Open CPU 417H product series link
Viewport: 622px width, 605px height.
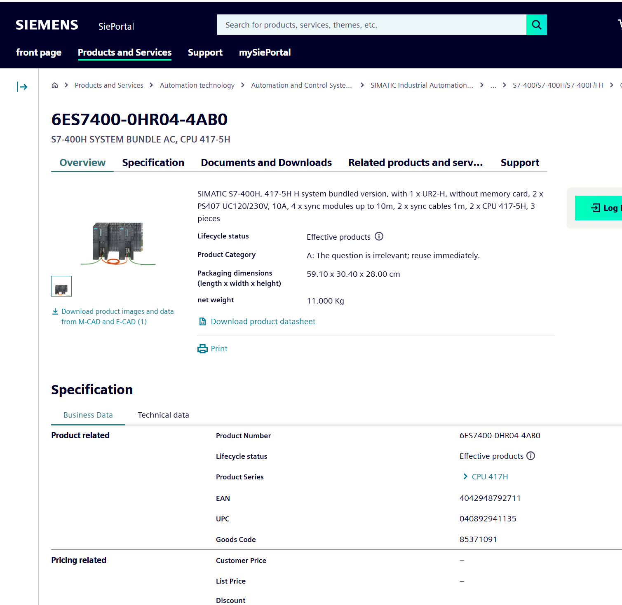(489, 477)
